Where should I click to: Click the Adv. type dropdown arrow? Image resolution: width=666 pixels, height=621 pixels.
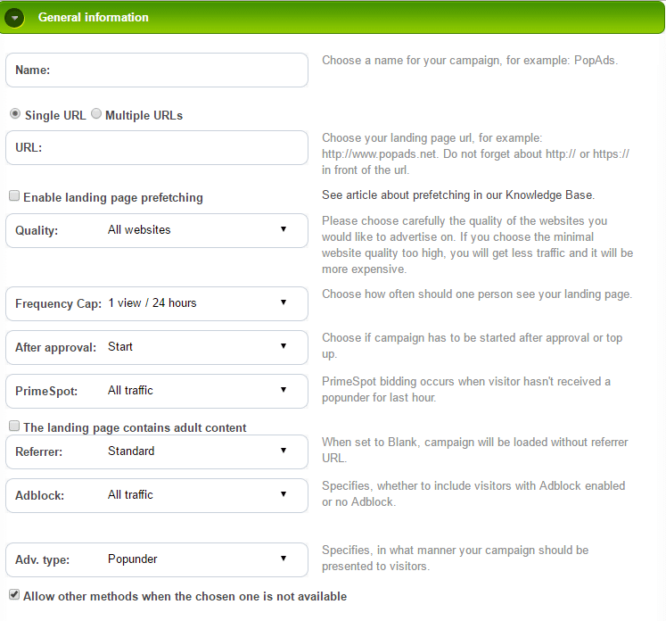[x=284, y=559]
